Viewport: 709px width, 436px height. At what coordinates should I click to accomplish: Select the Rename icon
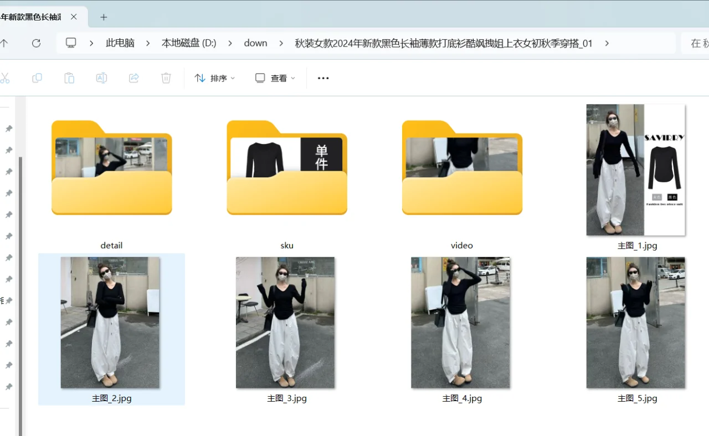[x=101, y=78]
